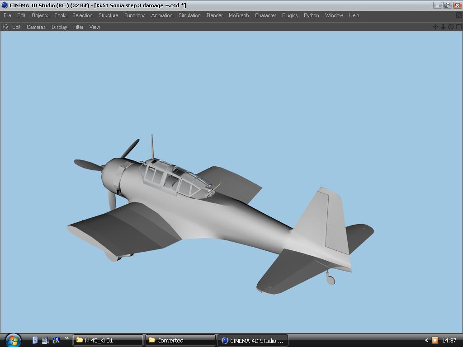The width and height of the screenshot is (463, 347).
Task: Open the Render menu
Action: click(214, 15)
